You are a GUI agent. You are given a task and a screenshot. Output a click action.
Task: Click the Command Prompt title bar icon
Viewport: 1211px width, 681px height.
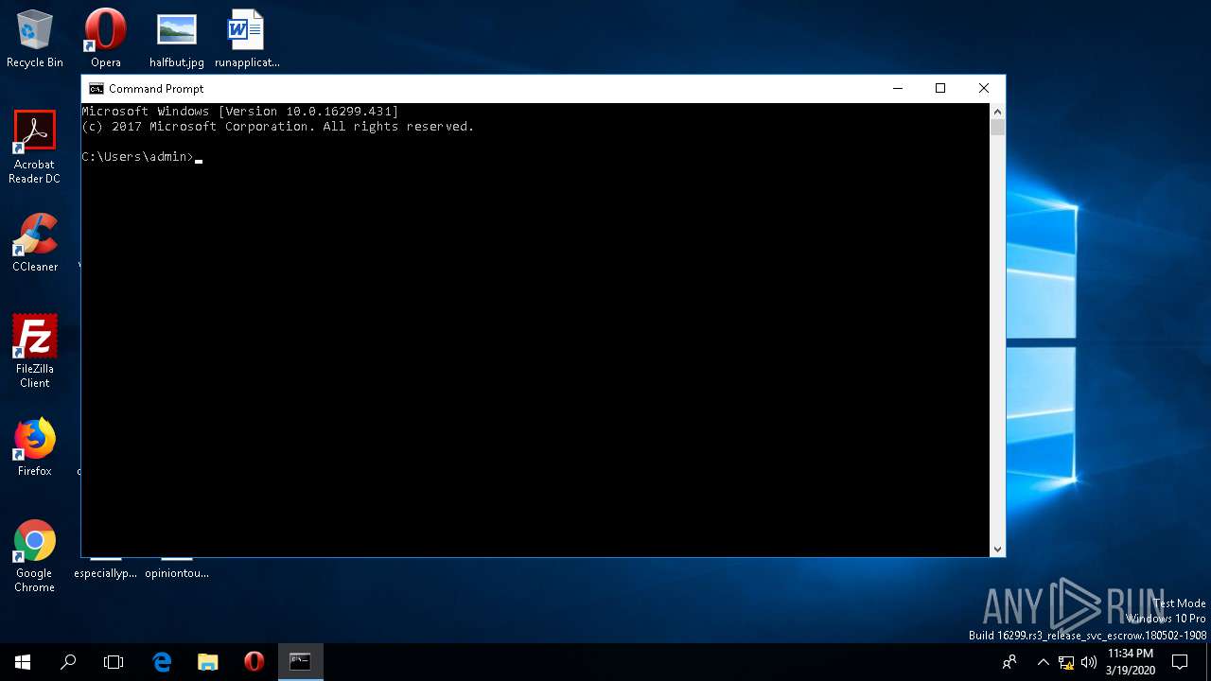(96, 89)
